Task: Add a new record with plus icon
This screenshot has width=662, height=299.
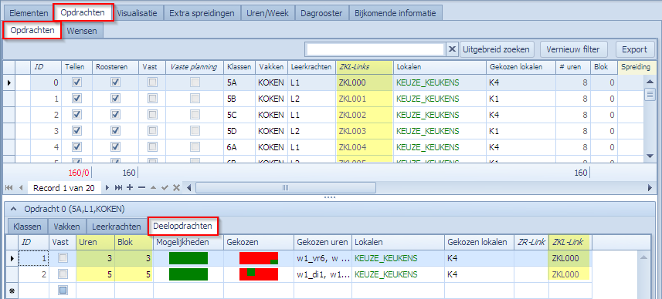Action: [x=130, y=187]
